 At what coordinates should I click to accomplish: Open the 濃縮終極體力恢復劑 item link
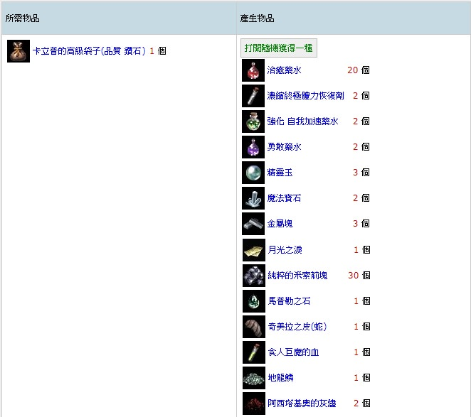(x=305, y=96)
